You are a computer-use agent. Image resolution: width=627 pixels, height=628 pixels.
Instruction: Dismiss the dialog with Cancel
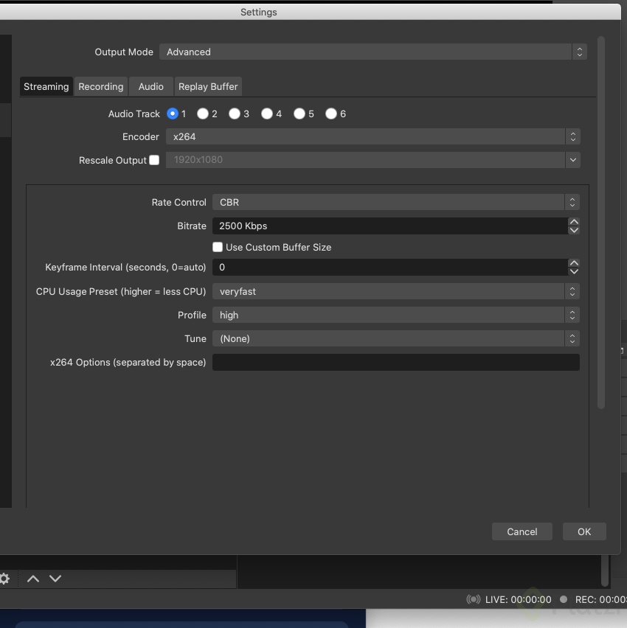[522, 531]
